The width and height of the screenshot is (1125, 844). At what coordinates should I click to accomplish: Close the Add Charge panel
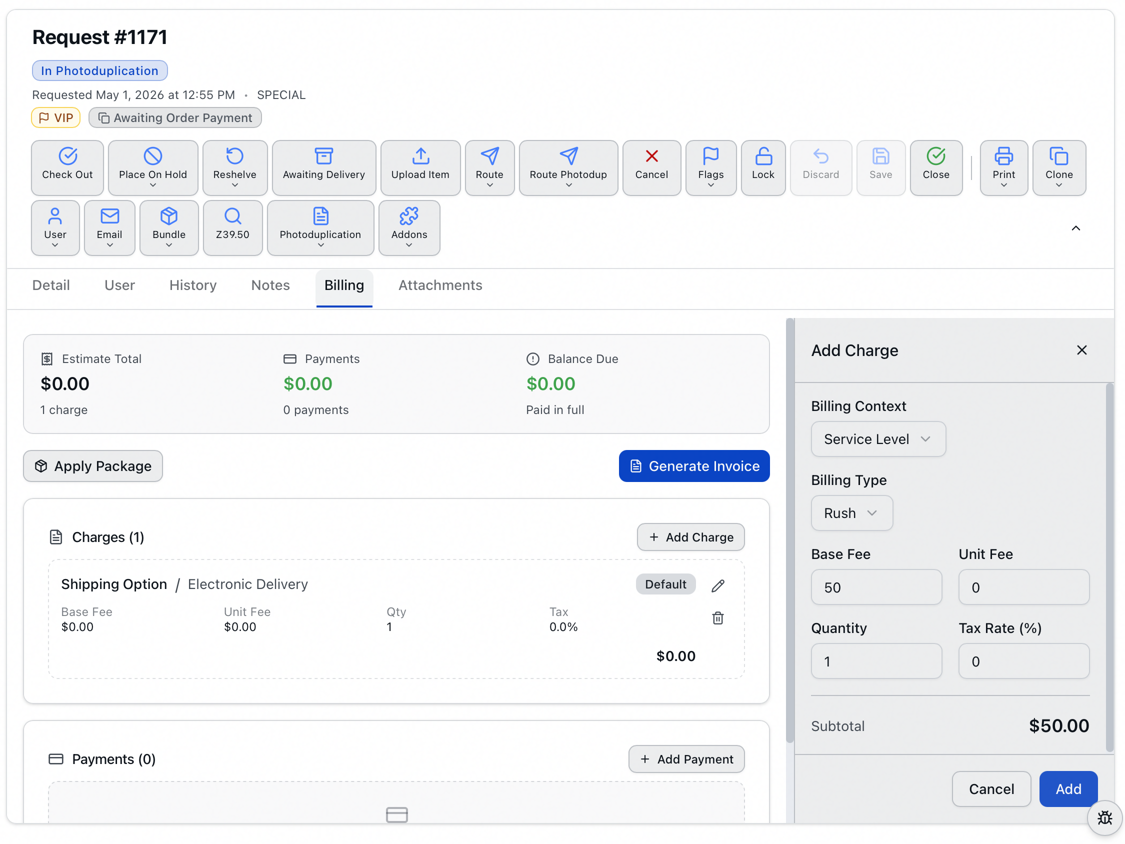(1081, 350)
